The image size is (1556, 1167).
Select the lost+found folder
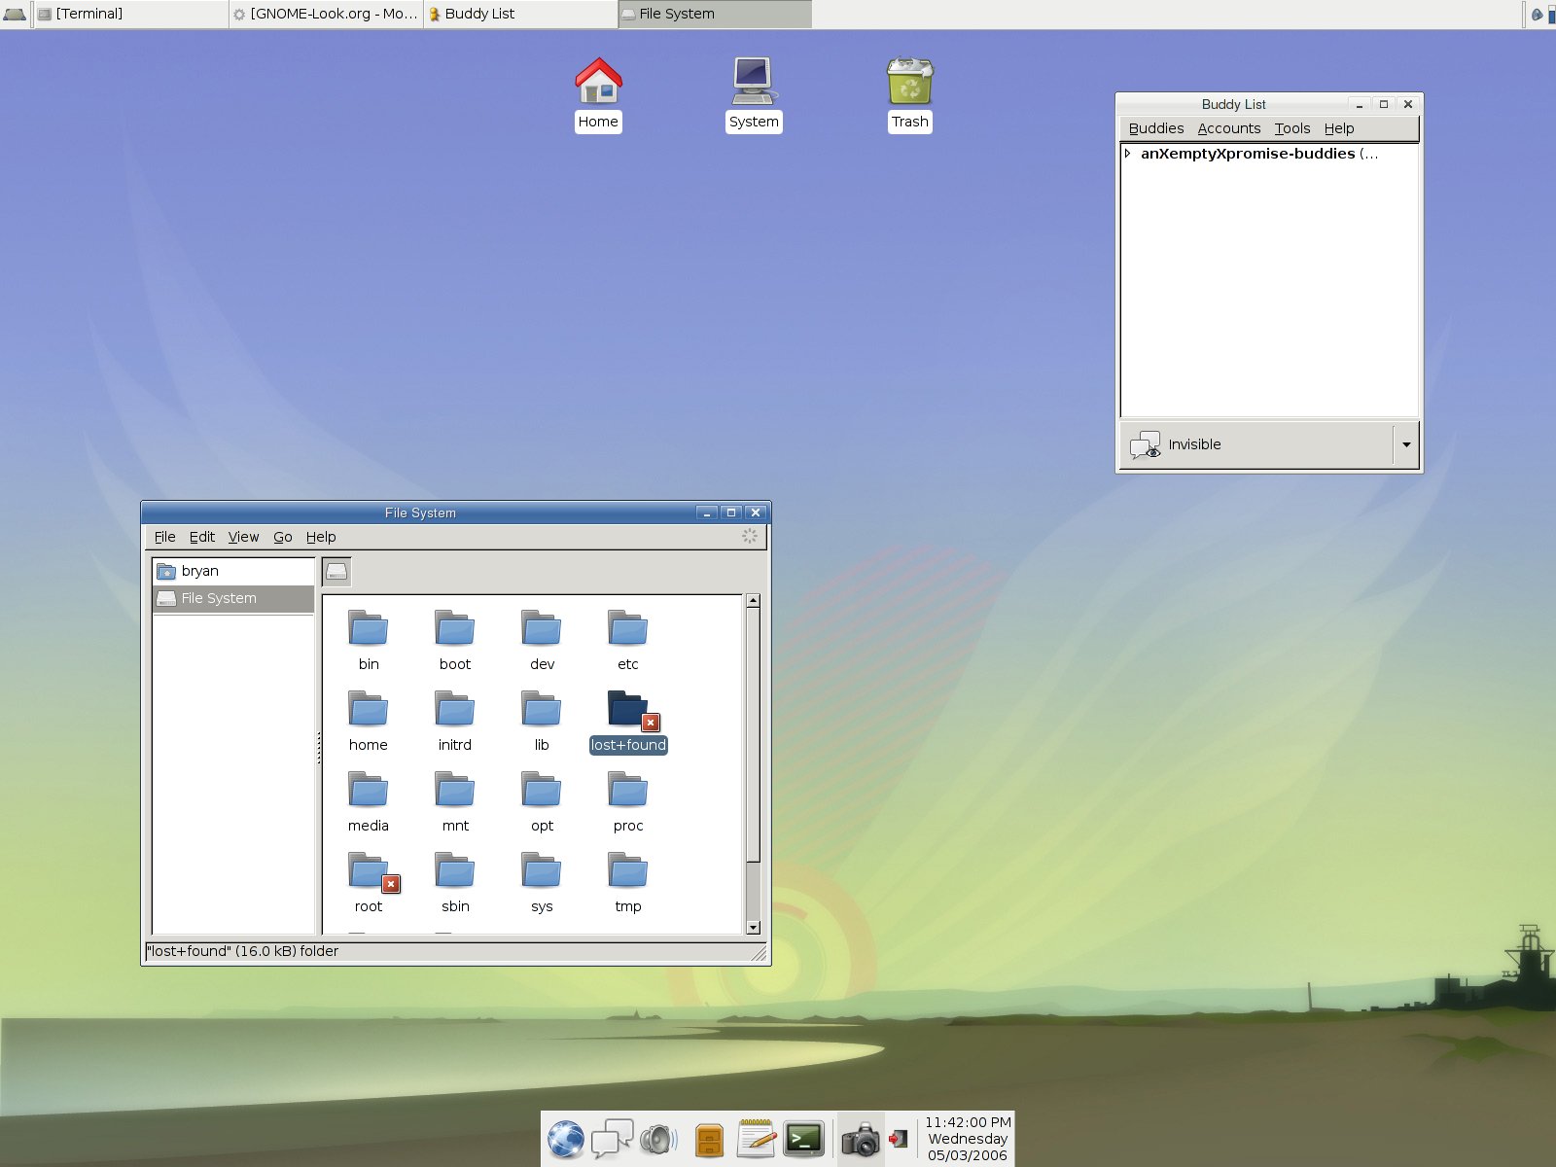(628, 722)
